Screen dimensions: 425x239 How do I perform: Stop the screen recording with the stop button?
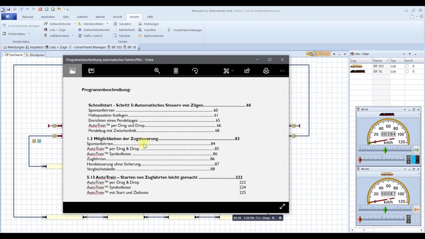point(280,218)
